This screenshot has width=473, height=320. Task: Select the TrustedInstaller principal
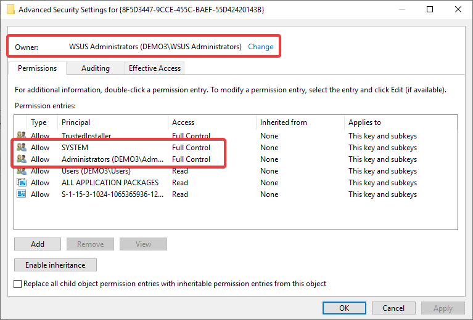pyautogui.click(x=86, y=136)
